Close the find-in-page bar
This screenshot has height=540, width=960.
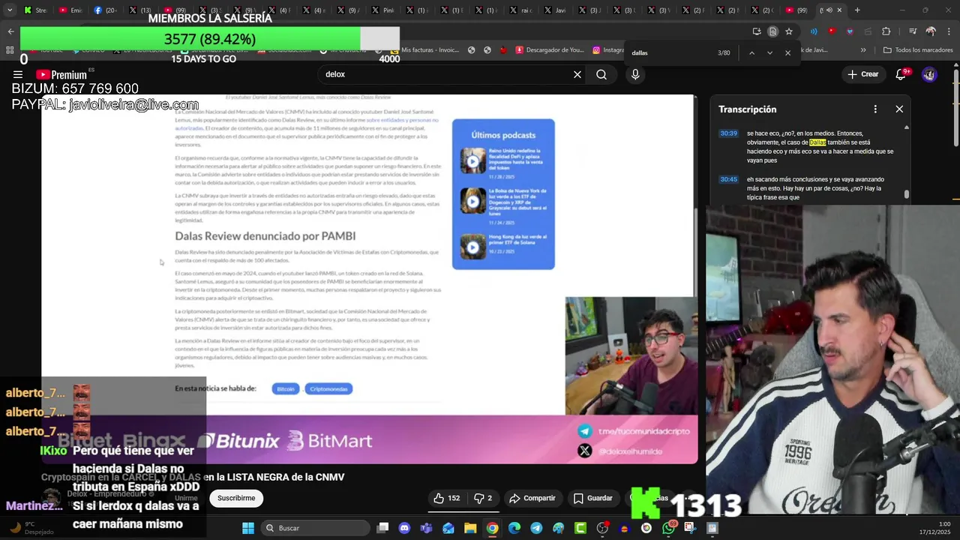click(x=787, y=52)
